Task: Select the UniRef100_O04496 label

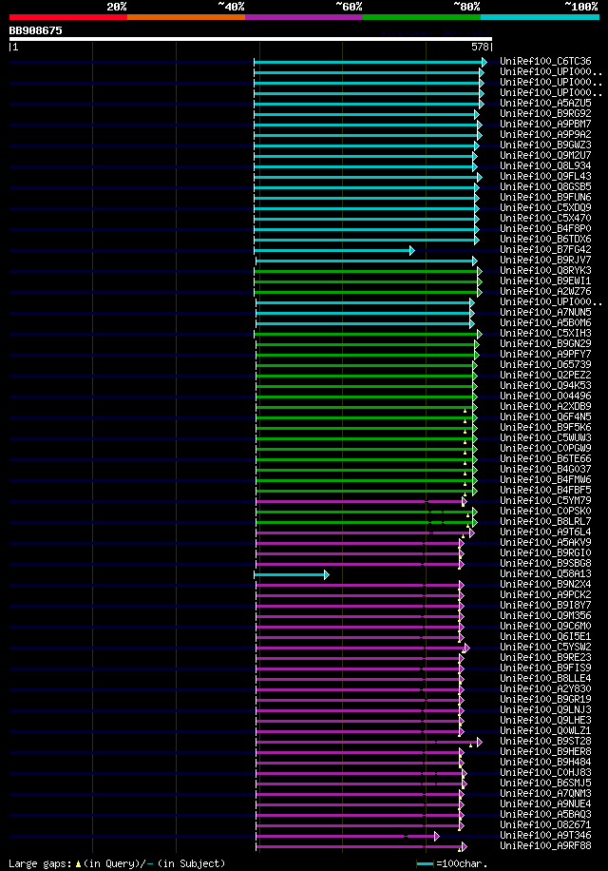Action: click(545, 397)
